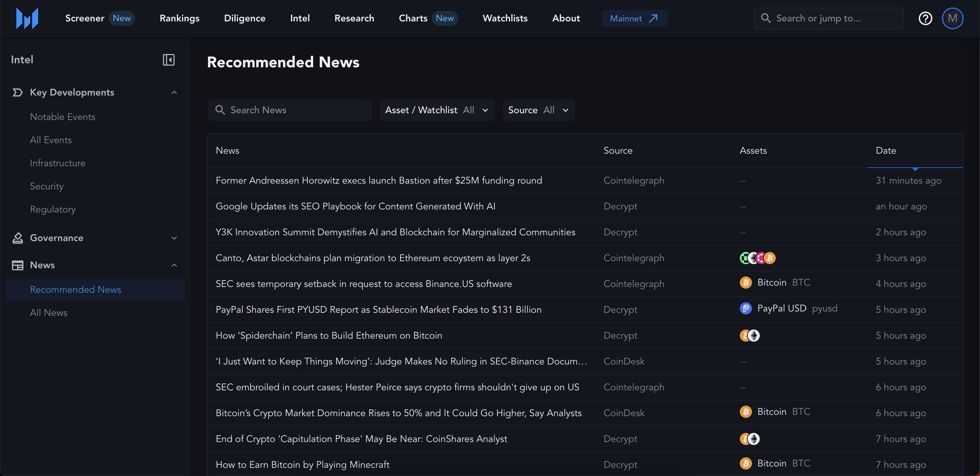Viewport: 980px width, 476px height.
Task: Click the Mainnet link button
Action: click(634, 18)
